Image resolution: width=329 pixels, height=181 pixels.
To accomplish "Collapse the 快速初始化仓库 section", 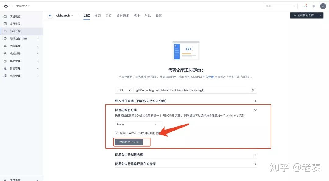I will [x=255, y=110].
